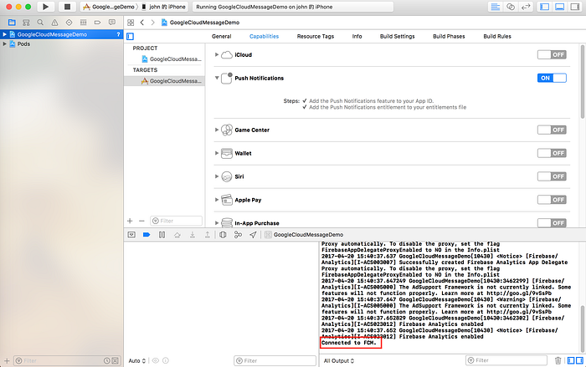This screenshot has height=367, width=586.
Task: Turn on Siri capability
Action: [x=552, y=176]
